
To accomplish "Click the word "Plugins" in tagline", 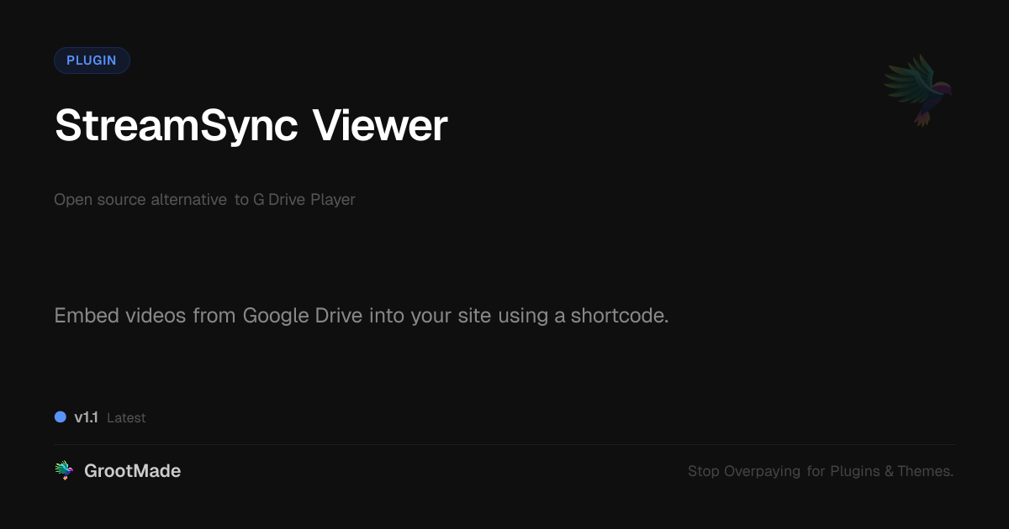I will tap(855, 471).
